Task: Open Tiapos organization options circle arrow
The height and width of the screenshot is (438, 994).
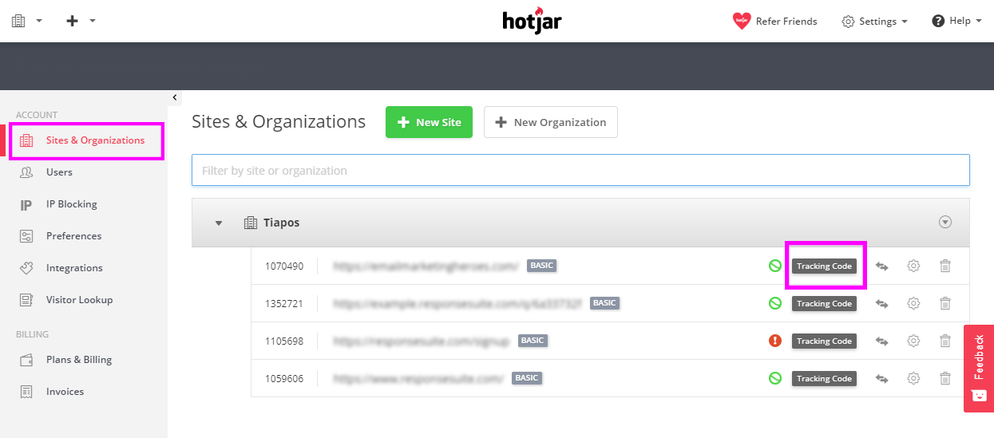Action: pos(945,223)
